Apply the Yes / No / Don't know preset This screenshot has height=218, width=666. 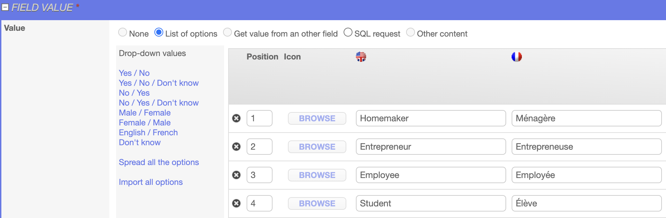click(x=158, y=83)
